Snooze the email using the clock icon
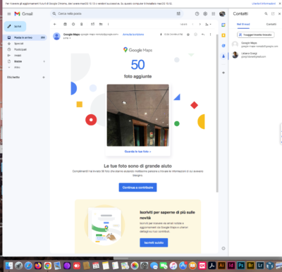Viewport: 282px width, 272px height. (73, 24)
